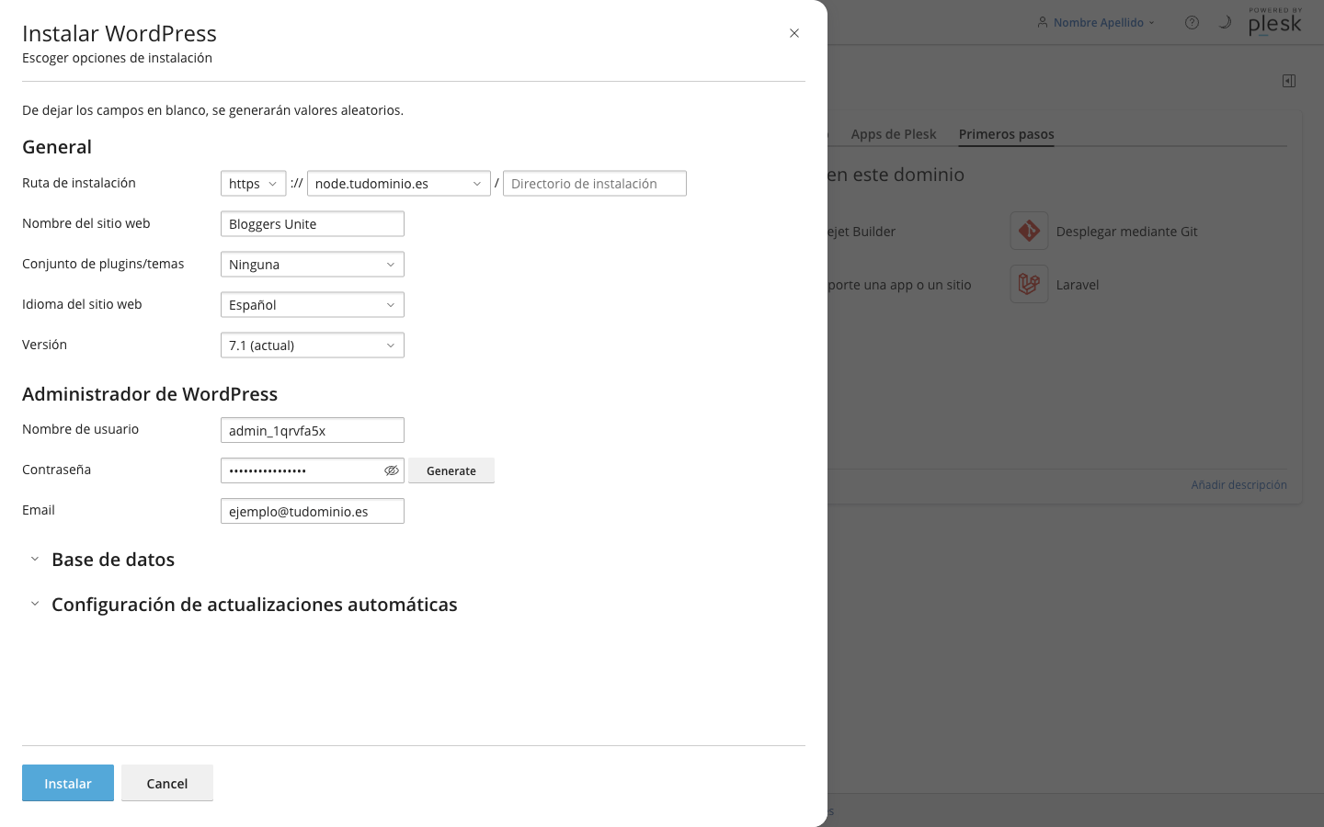The image size is (1324, 827).
Task: Click the Laravel icon
Action: (1029, 284)
